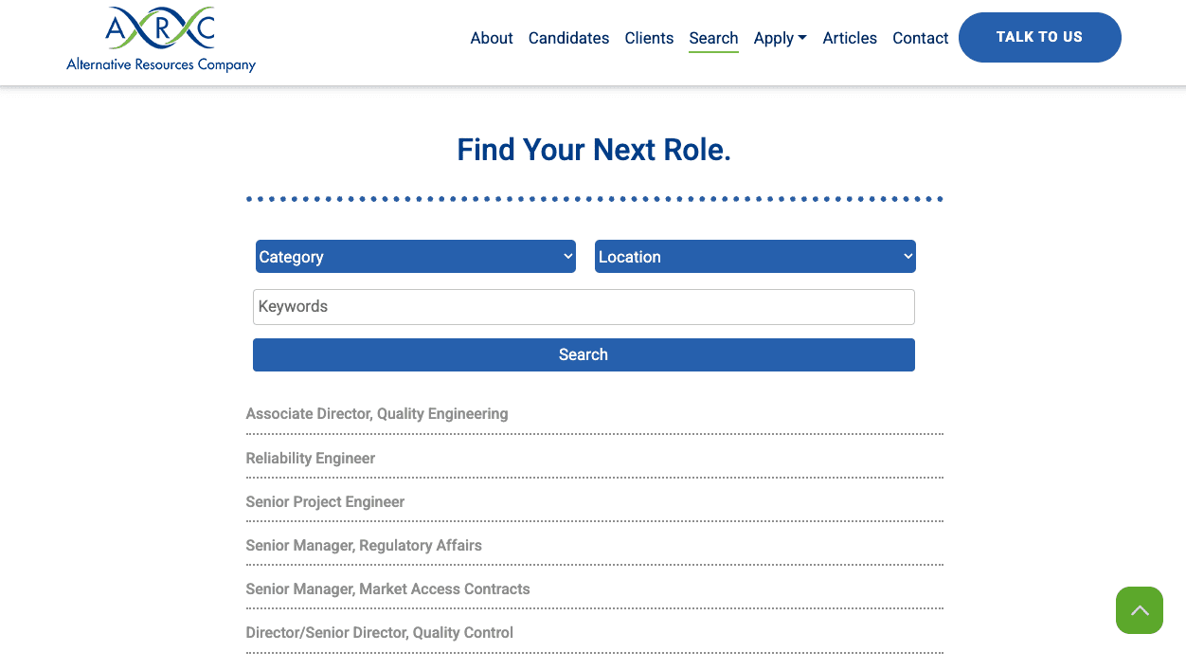Image resolution: width=1186 pixels, height=670 pixels.
Task: Go to the Contact page
Action: point(920,38)
